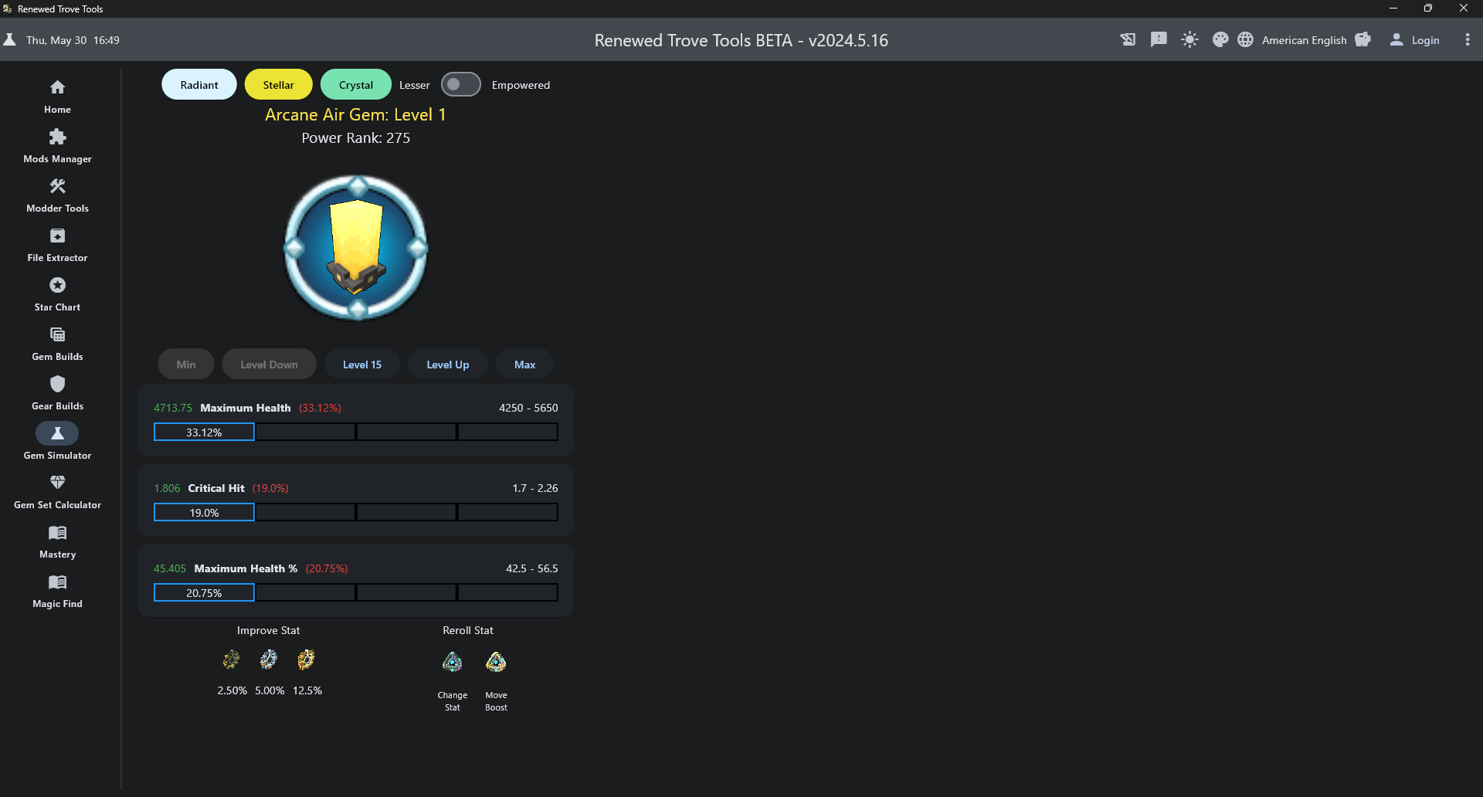Image resolution: width=1483 pixels, height=797 pixels.
Task: Click the Arcane Air Gem image
Action: tap(356, 247)
